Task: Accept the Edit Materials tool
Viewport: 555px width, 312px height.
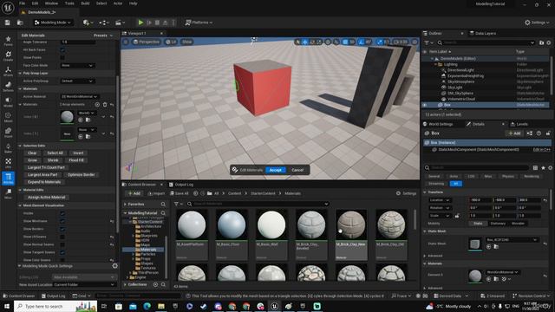Action: click(276, 170)
